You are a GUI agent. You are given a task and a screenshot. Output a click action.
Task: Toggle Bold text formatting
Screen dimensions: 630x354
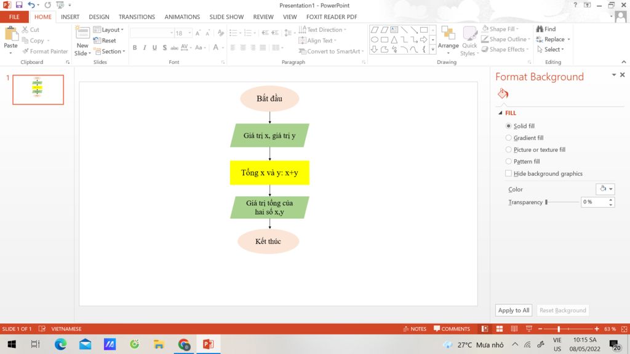click(135, 48)
